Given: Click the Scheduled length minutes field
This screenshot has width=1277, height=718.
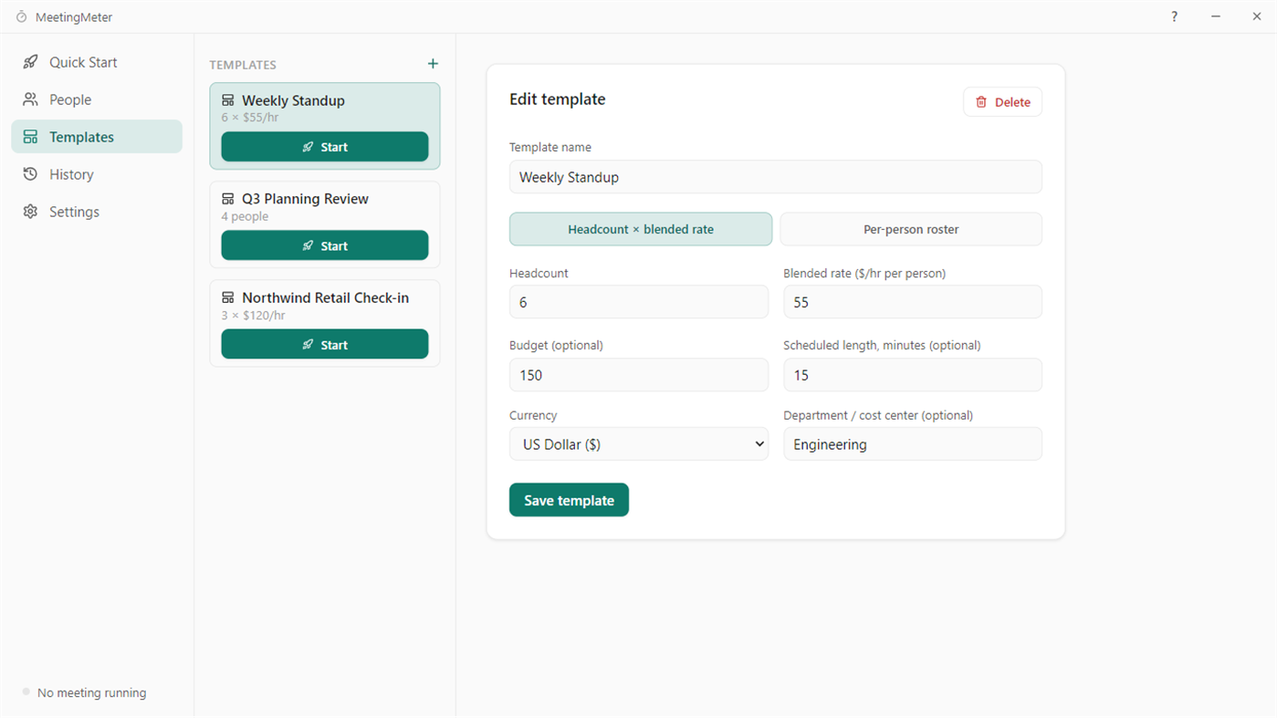Looking at the screenshot, I should (913, 375).
